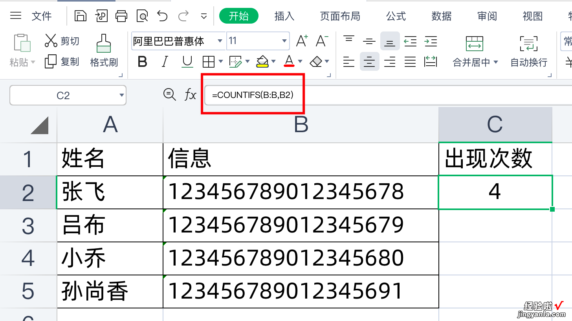
Task: Click the 粘贴 paste icon
Action: 22,42
